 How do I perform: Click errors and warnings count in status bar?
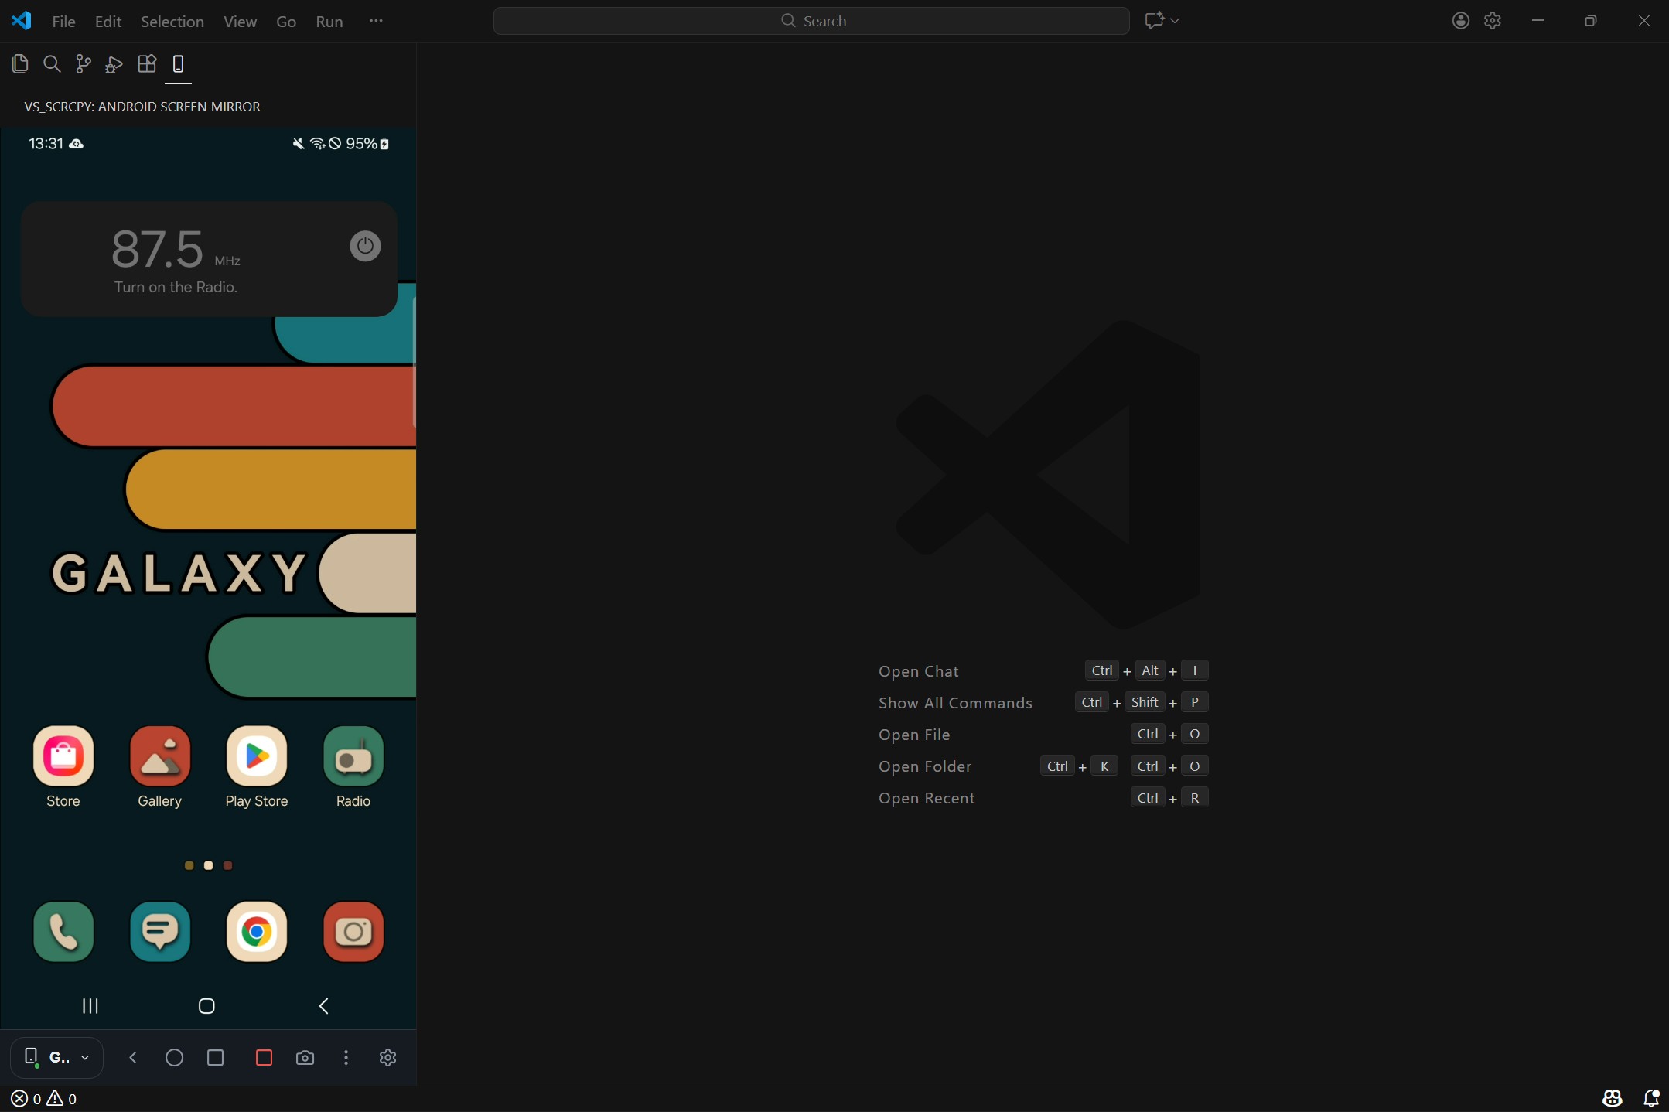pos(44,1098)
